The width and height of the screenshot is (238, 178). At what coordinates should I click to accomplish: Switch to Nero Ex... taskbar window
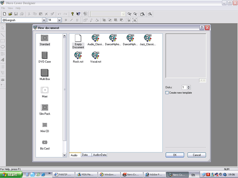pos(132,175)
